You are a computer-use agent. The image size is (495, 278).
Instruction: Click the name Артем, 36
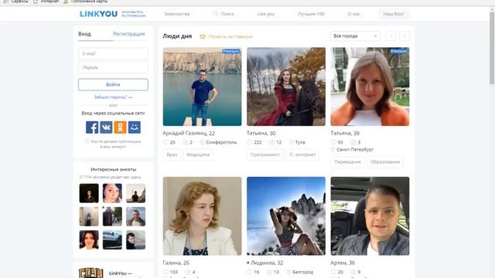(x=343, y=263)
